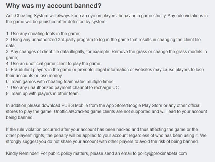Click the 'Why was my account banned?' heading
This screenshot has height=162, width=215.
tap(54, 6)
